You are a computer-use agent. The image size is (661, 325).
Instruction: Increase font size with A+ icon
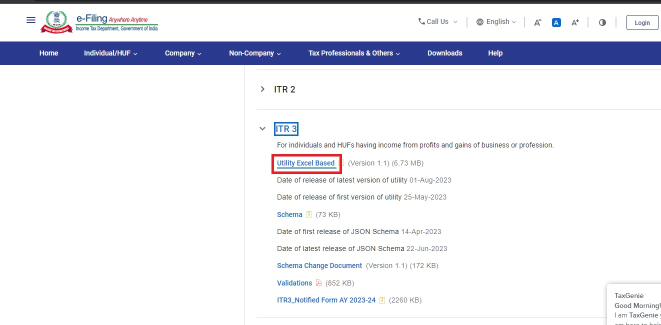point(575,22)
